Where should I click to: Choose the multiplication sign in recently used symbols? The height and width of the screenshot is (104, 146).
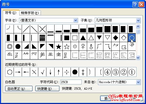coord(34,72)
